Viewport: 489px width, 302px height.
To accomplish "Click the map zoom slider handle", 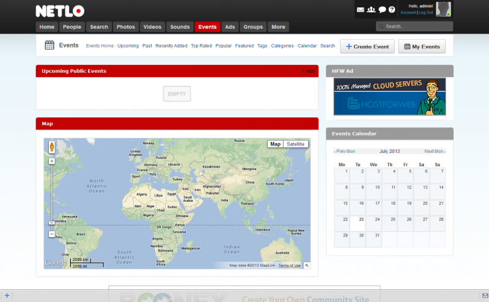I will tap(52, 223).
